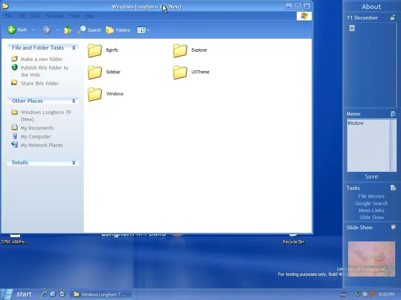Select the UXTheme folder icon

(x=180, y=72)
